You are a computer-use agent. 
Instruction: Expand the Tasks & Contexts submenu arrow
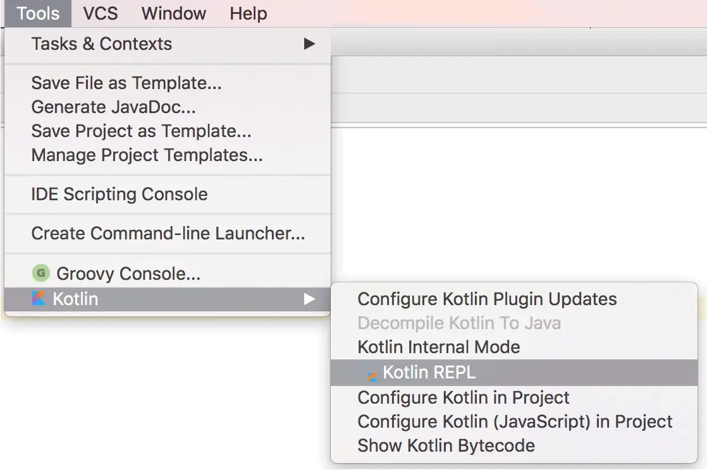coord(309,44)
